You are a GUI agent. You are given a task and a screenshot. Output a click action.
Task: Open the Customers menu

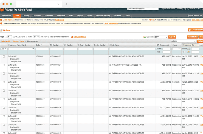(37, 16)
